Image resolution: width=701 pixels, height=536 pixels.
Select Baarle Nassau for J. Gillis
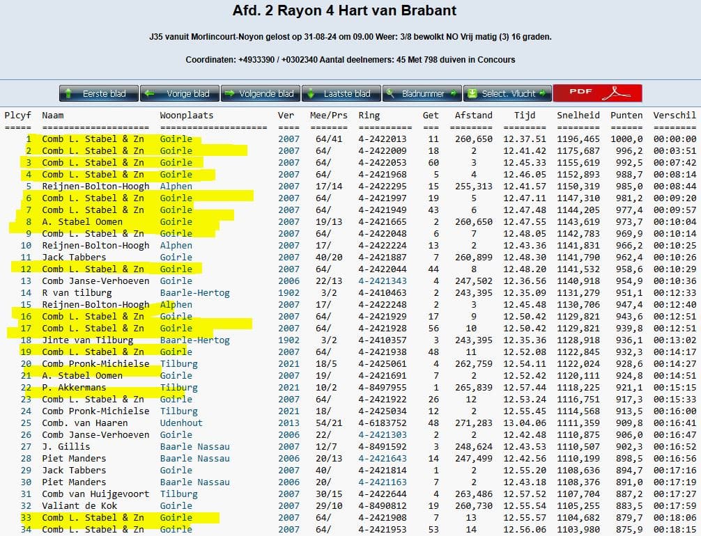[x=194, y=446]
